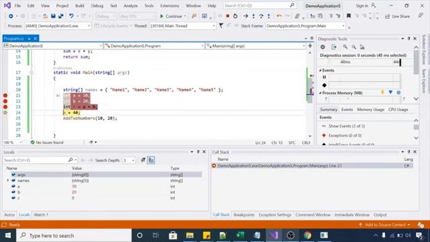Send feedback icon near Live Share
The image size is (430, 242).
pos(421,15)
